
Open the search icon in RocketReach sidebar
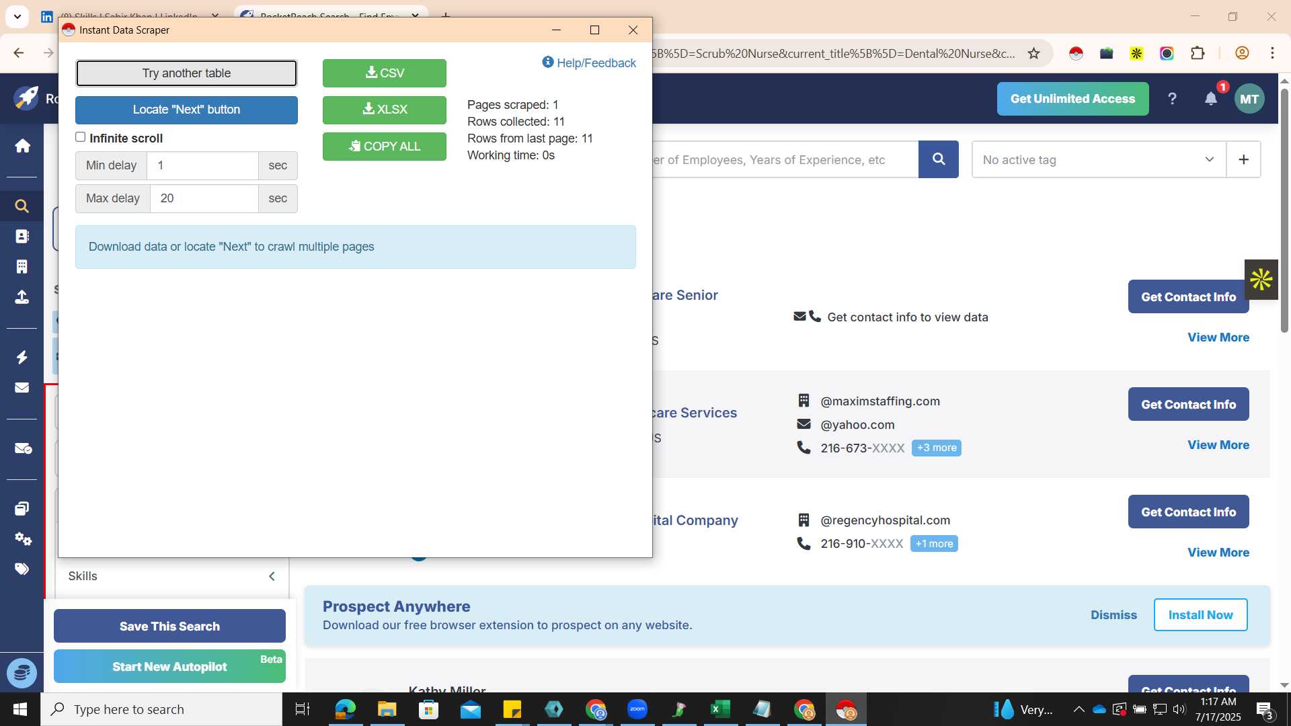click(22, 206)
